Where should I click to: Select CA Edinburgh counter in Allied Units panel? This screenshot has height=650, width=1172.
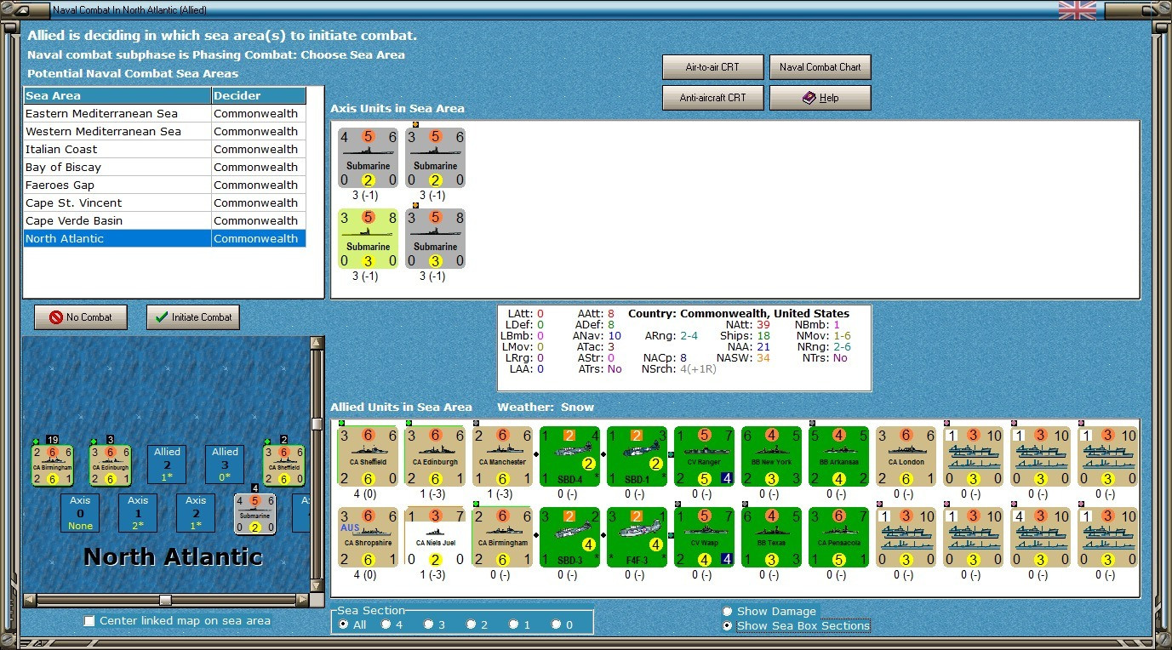(435, 456)
